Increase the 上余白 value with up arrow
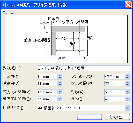This screenshot has height=123, width=133. (60, 76)
